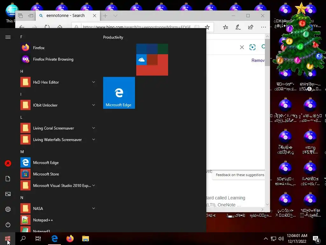Viewport: 326px width, 245px height.
Task: Jump to letter F section header
Action: 21,37
